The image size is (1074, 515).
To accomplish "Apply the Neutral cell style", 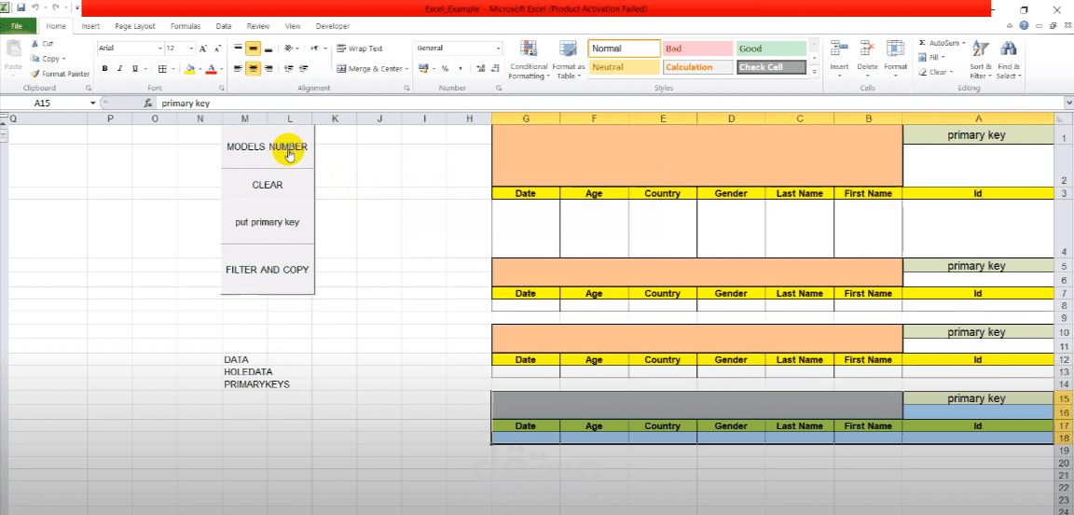I will point(624,67).
